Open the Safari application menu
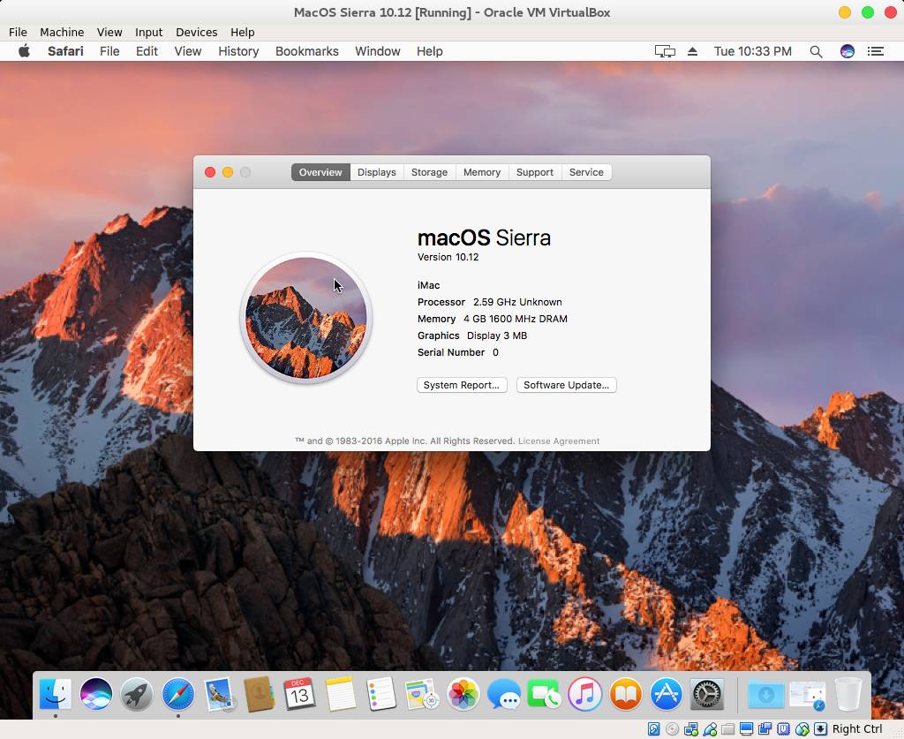904x739 pixels. (65, 51)
